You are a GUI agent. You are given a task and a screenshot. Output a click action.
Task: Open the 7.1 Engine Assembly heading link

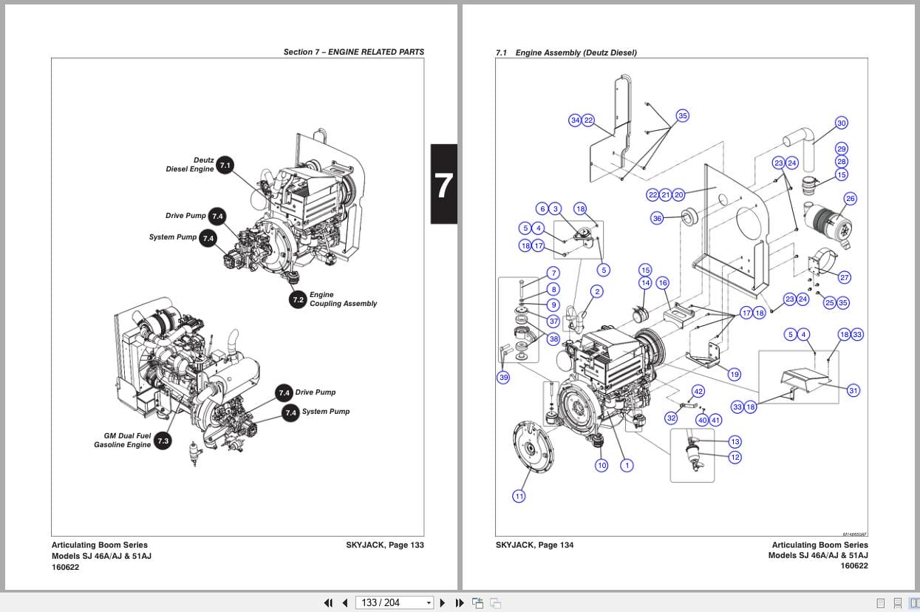(566, 52)
